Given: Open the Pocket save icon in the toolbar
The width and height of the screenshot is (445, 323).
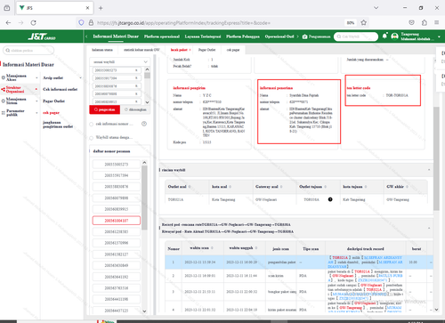Looking at the screenshot, I should (411, 22).
